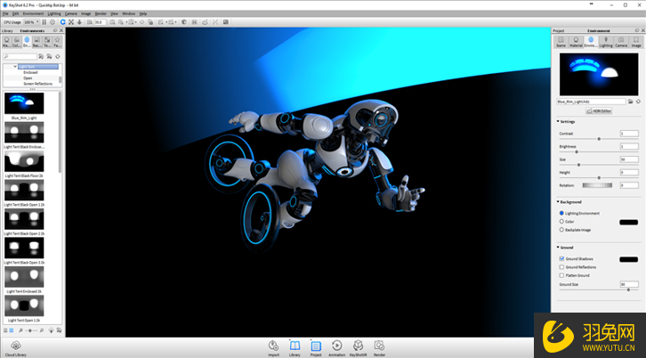Click the HDRI Editor button

pos(600,111)
